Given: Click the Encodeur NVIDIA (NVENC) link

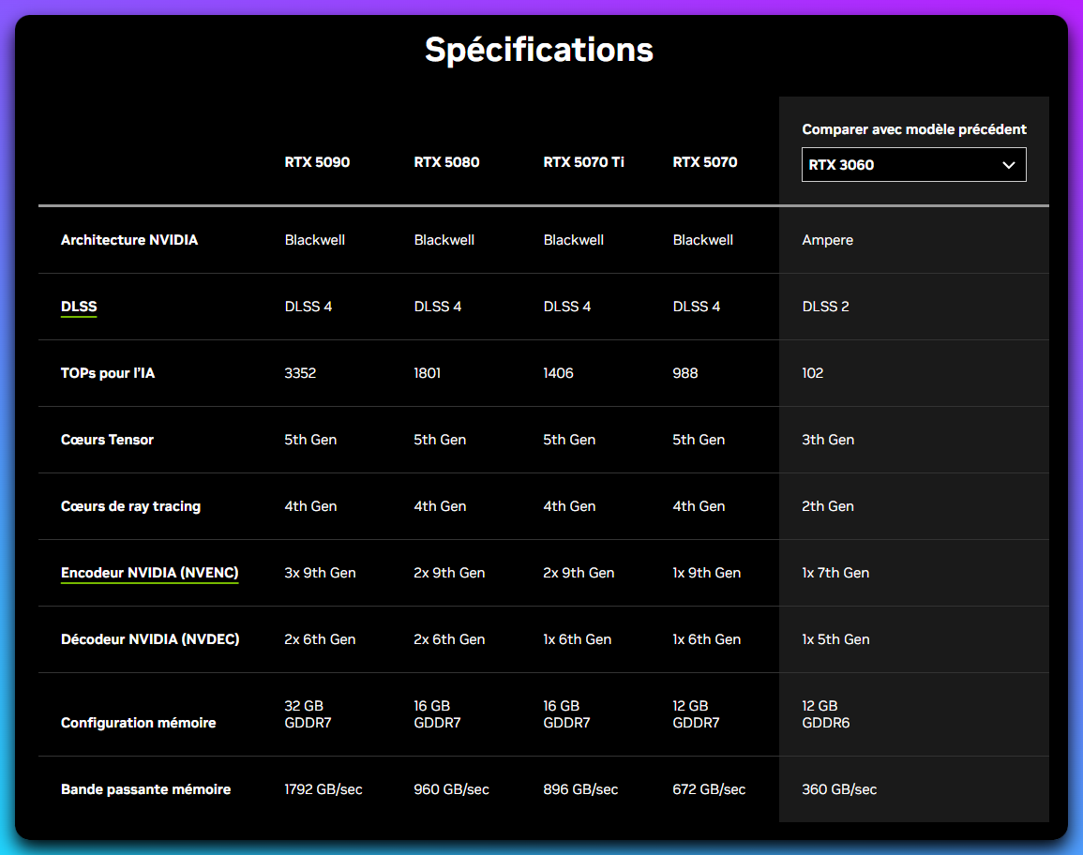Looking at the screenshot, I should tap(149, 572).
